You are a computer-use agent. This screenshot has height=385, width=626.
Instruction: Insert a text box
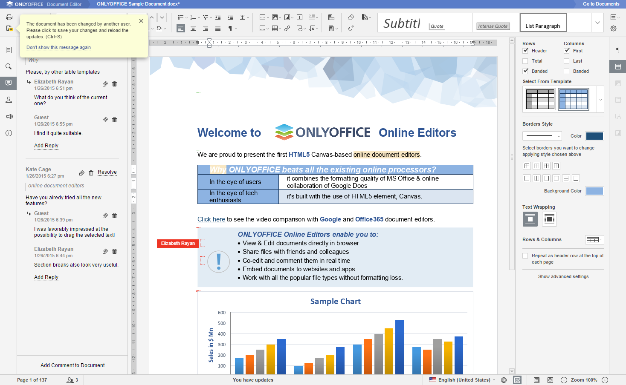(300, 17)
